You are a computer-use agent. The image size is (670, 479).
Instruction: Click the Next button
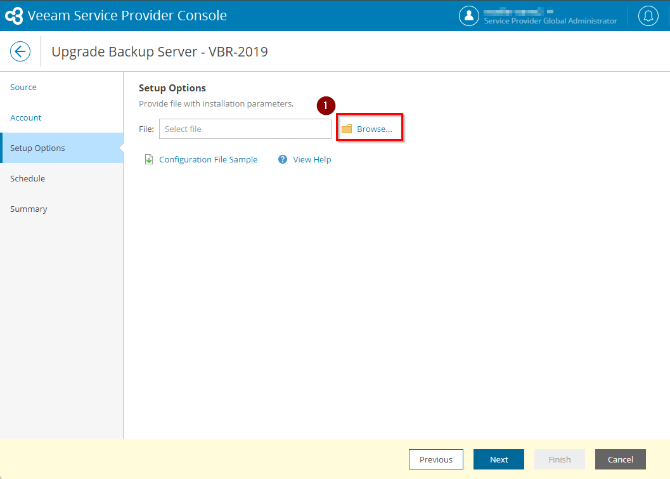[499, 459]
